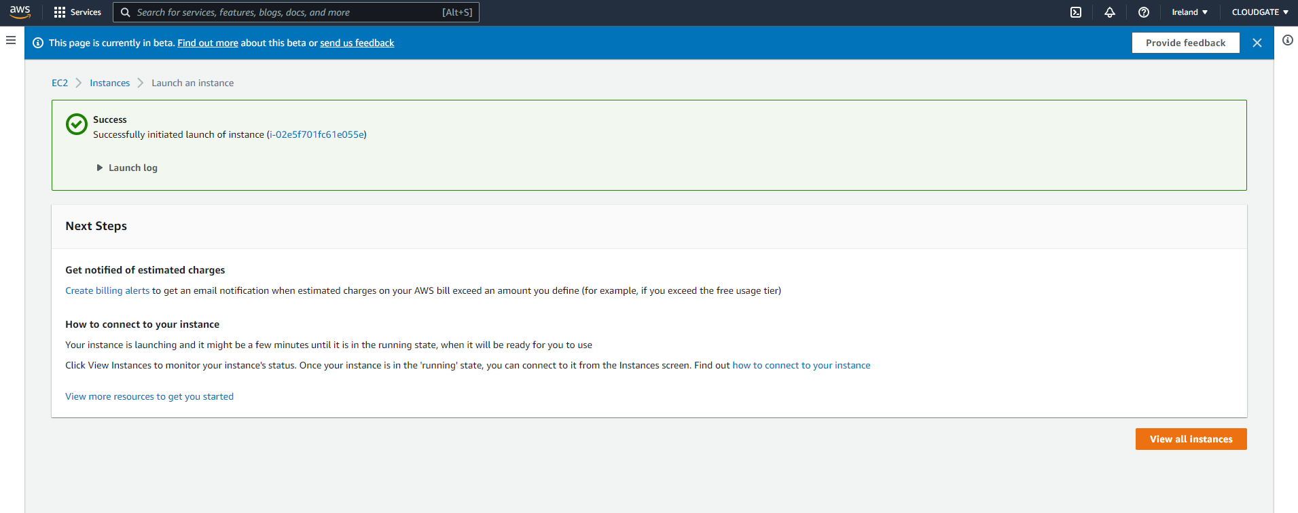Open CloudShell terminal icon
The height and width of the screenshot is (513, 1298).
1076,12
